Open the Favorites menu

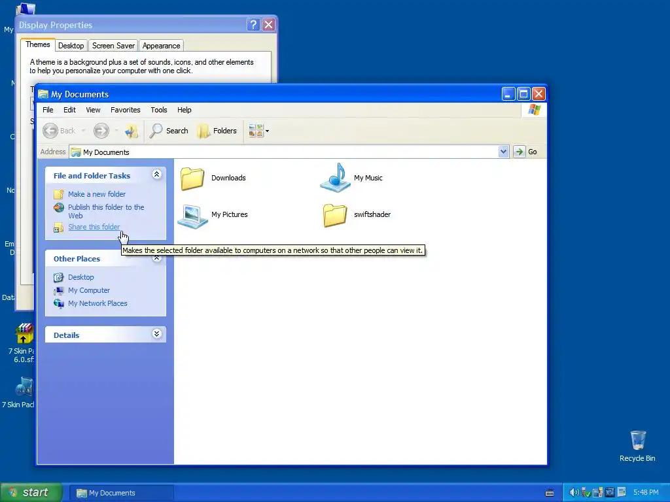click(x=125, y=110)
